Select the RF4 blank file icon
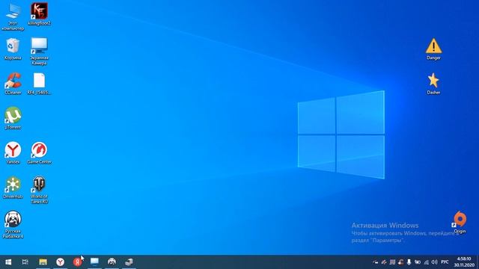479x269 pixels. pos(39,84)
